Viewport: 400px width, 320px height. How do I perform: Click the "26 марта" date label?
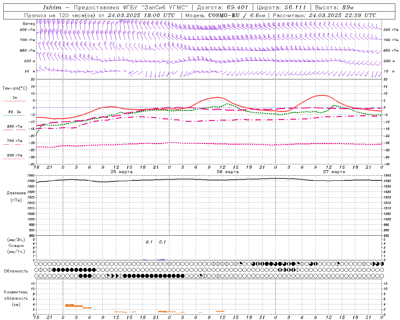pos(228,172)
